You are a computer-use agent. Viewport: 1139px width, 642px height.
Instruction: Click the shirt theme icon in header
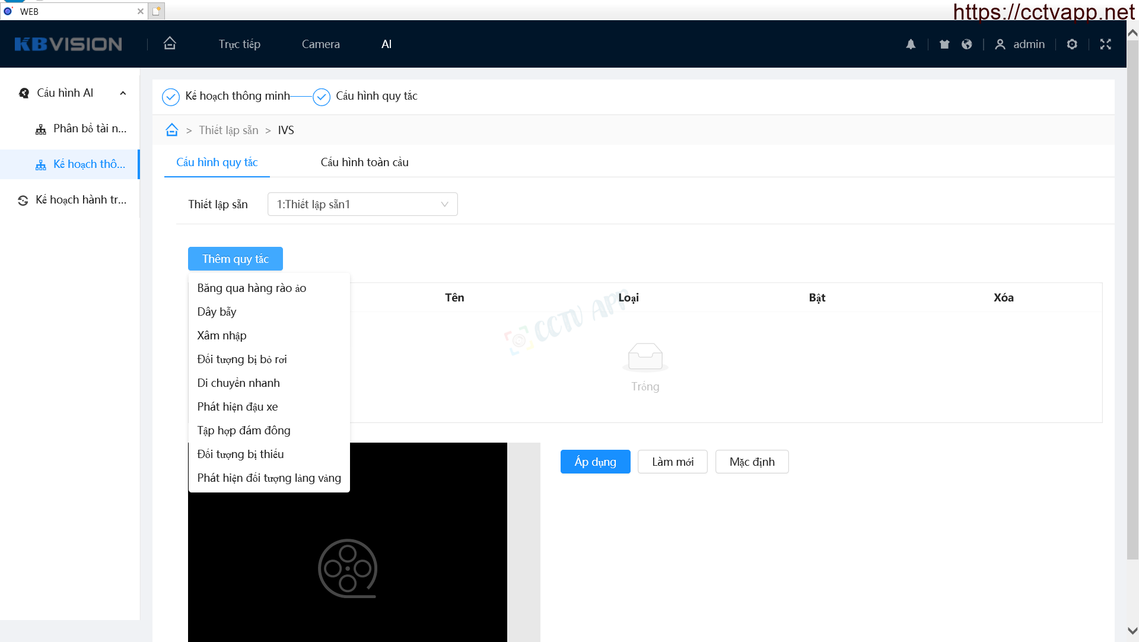pos(944,44)
